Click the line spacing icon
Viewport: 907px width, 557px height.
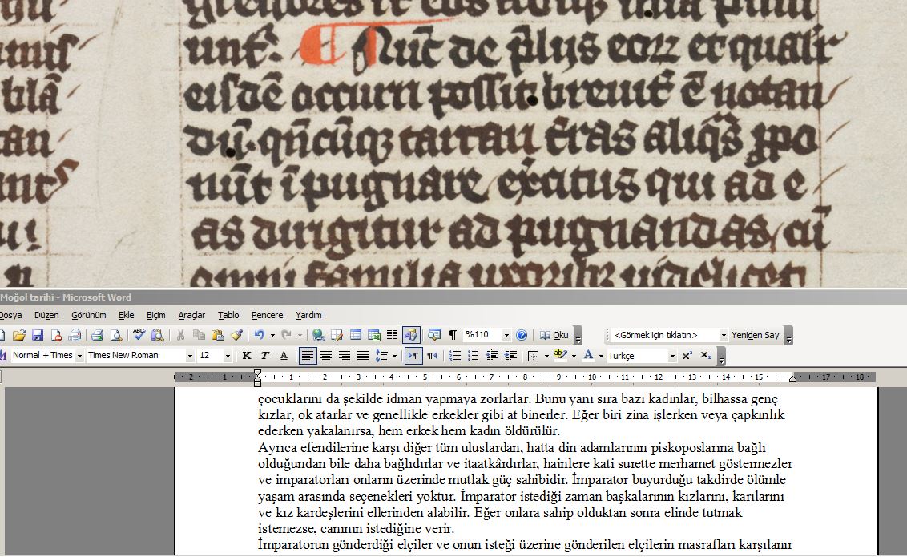pyautogui.click(x=381, y=356)
